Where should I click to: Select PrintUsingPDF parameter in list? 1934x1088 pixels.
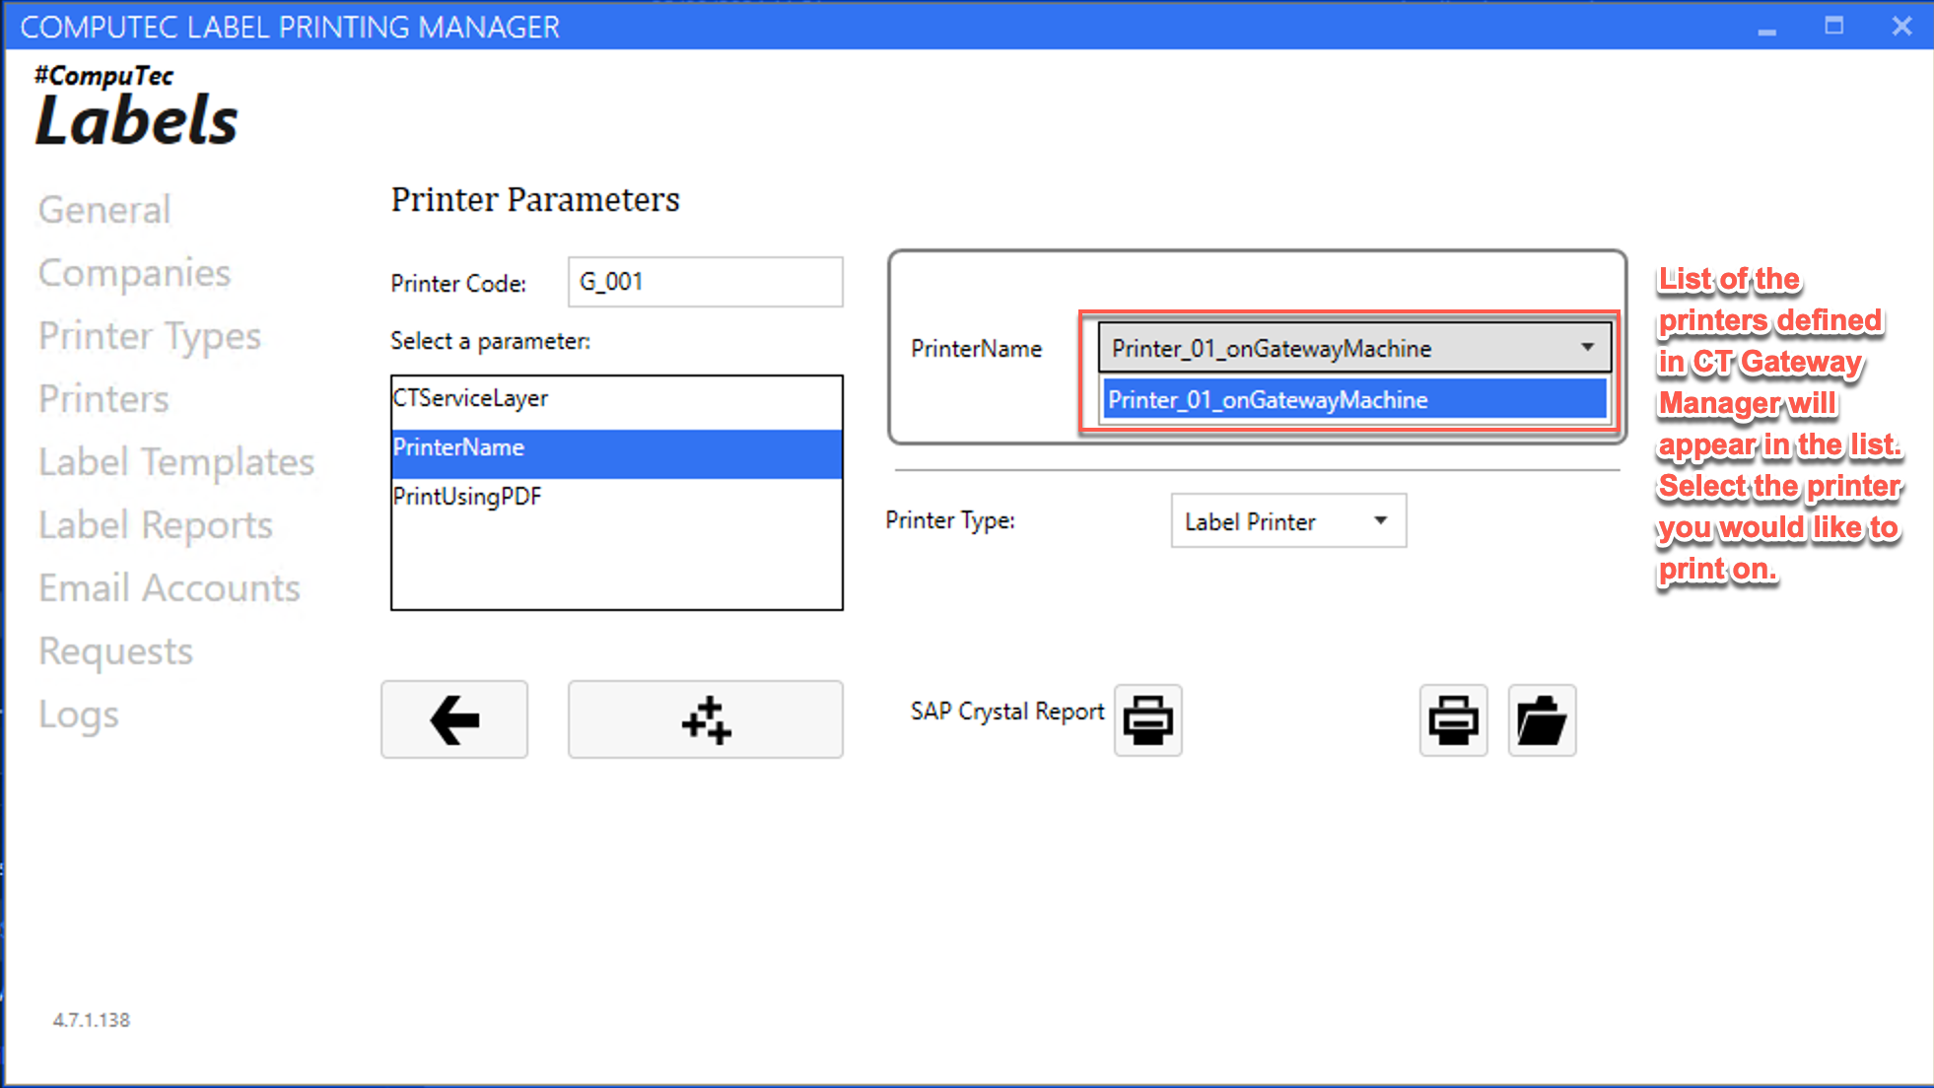pyautogui.click(x=467, y=497)
